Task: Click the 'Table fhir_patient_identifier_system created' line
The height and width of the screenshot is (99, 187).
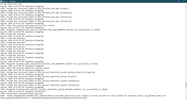Action: [x=25, y=68]
